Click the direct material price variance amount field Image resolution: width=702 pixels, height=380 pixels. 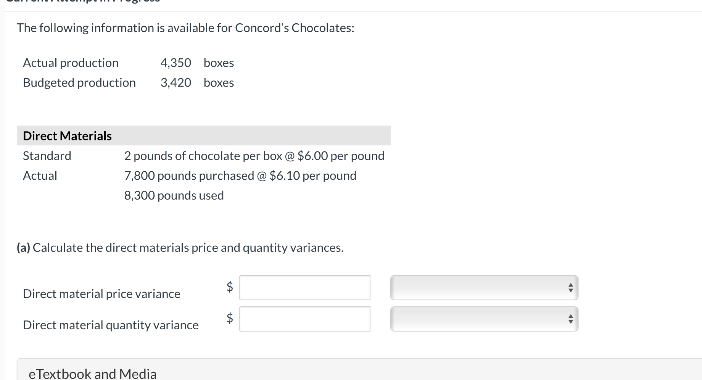304,288
